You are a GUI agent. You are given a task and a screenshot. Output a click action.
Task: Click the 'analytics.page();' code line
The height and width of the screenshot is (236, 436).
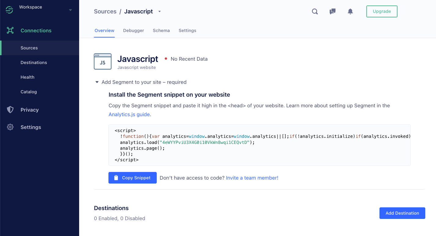pyautogui.click(x=142, y=148)
